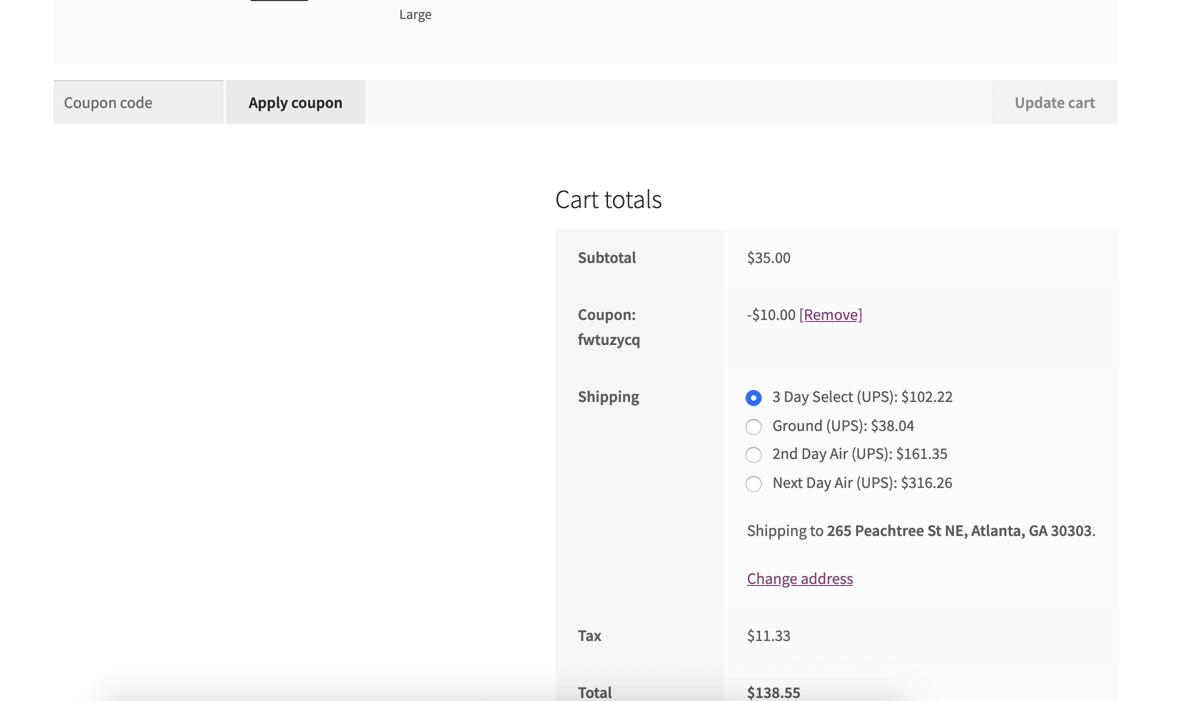
Task: Select Ground (UPS) shipping radio button
Action: [x=754, y=426]
